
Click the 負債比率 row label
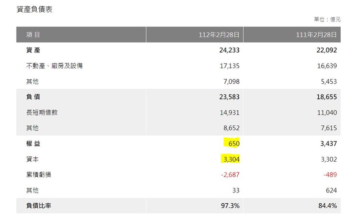tap(39, 206)
